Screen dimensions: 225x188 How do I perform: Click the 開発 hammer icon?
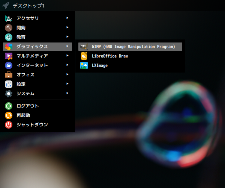point(9,28)
